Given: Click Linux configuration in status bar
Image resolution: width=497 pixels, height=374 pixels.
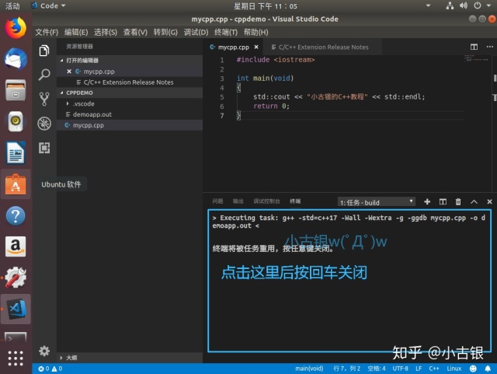Looking at the screenshot, I should (x=454, y=369).
